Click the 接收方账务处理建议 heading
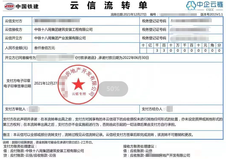The image size is (226, 159). coord(140,146)
